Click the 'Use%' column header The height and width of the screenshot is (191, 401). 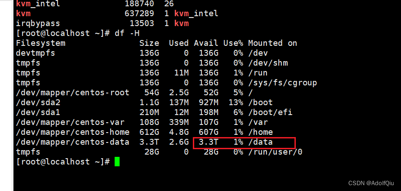point(233,43)
